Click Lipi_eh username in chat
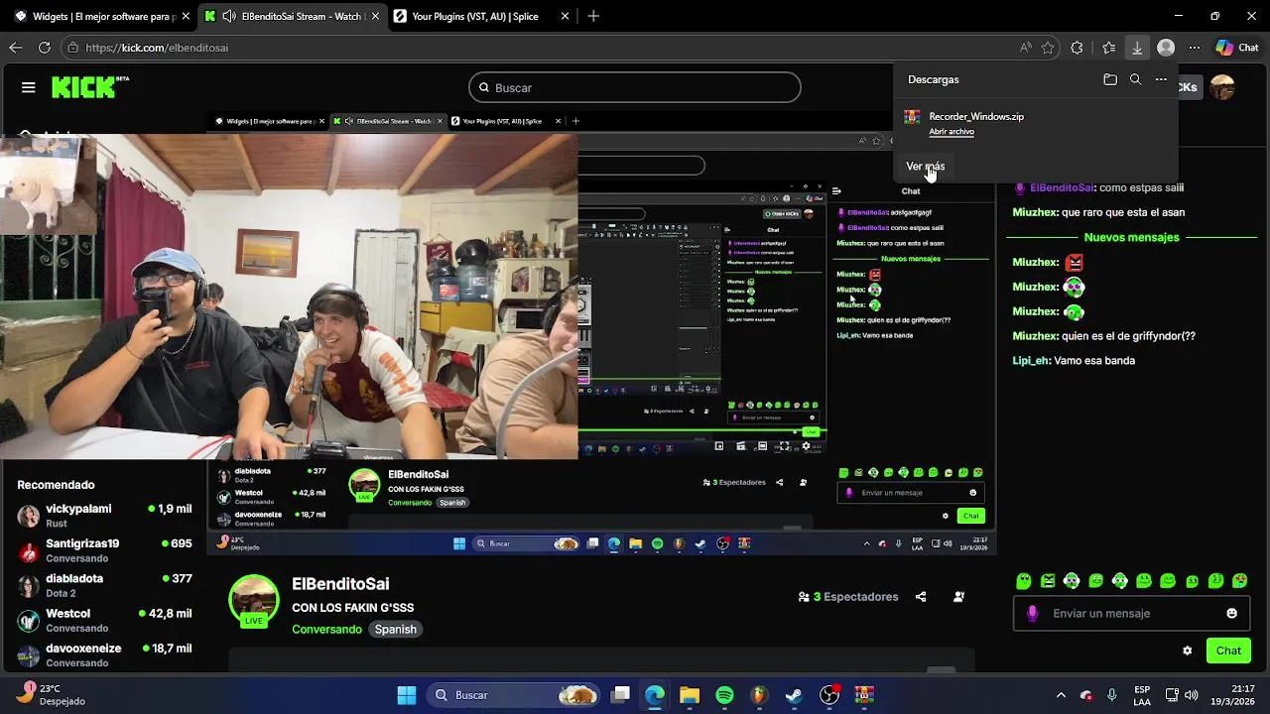 coord(1030,361)
